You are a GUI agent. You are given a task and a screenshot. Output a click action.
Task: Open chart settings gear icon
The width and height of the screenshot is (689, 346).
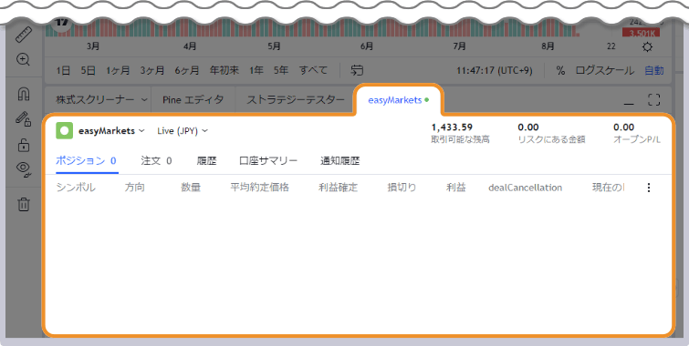click(x=647, y=47)
